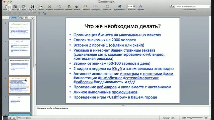This screenshot has width=214, height=120.
Task: Click the Поиск в презентации search field
Action: pos(192,6)
